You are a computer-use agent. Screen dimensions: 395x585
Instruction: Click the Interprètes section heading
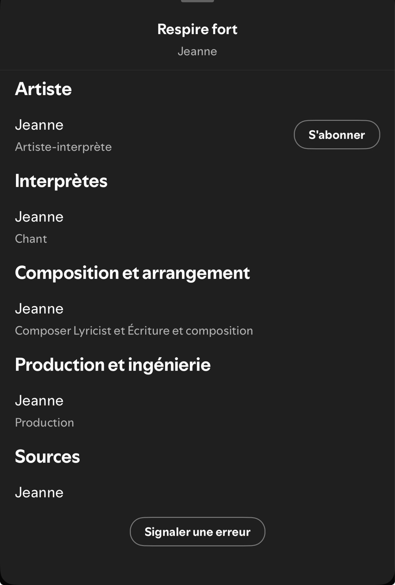coord(61,181)
